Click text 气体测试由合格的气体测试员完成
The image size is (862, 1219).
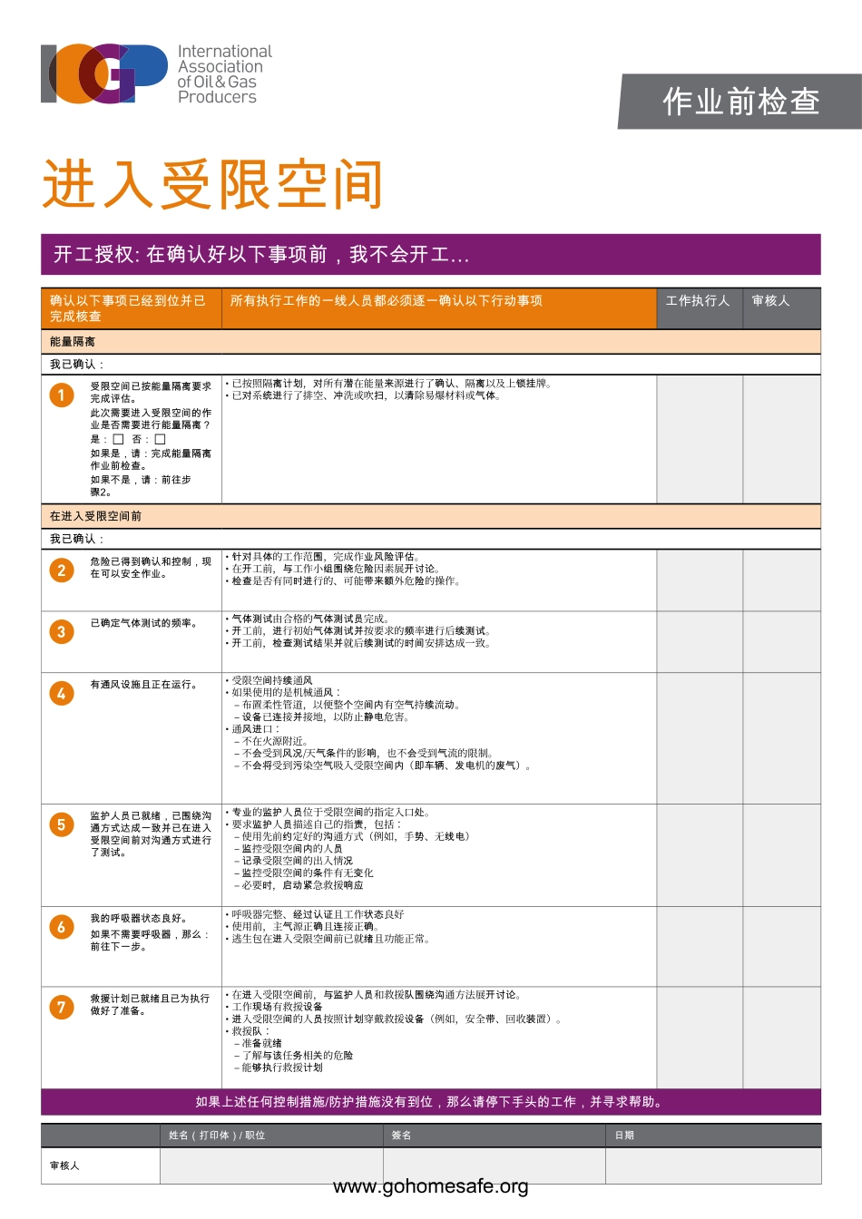tap(310, 619)
